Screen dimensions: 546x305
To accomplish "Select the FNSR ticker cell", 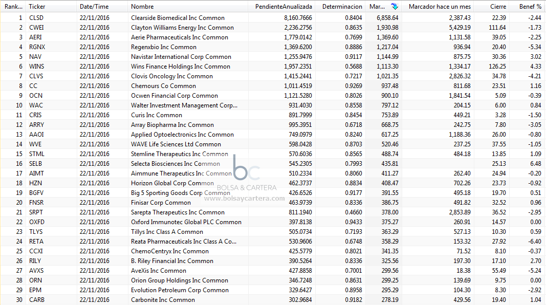I will [x=36, y=203].
